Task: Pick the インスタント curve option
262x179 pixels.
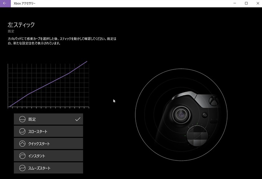Action: click(48, 156)
